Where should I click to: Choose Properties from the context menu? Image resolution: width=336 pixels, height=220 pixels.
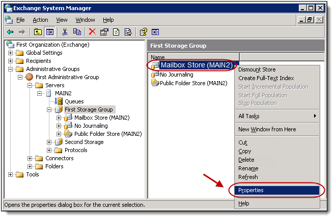(276, 190)
